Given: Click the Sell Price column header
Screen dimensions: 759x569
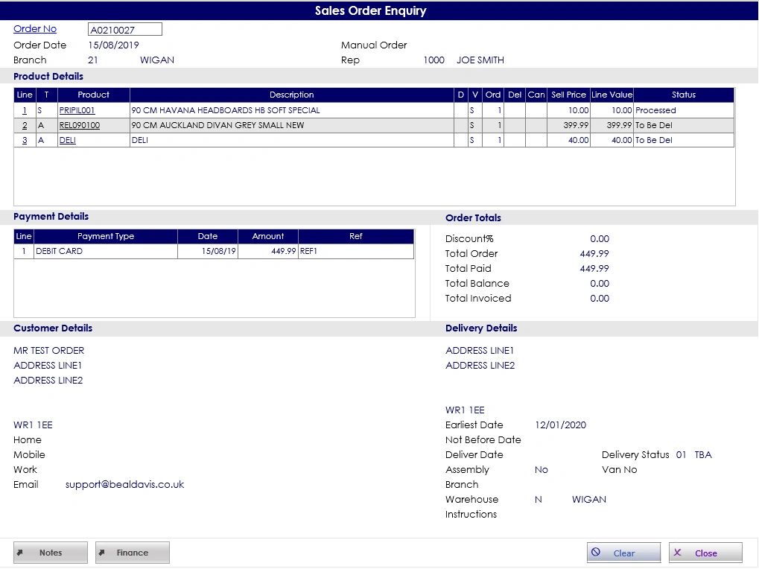Looking at the screenshot, I should point(568,95).
